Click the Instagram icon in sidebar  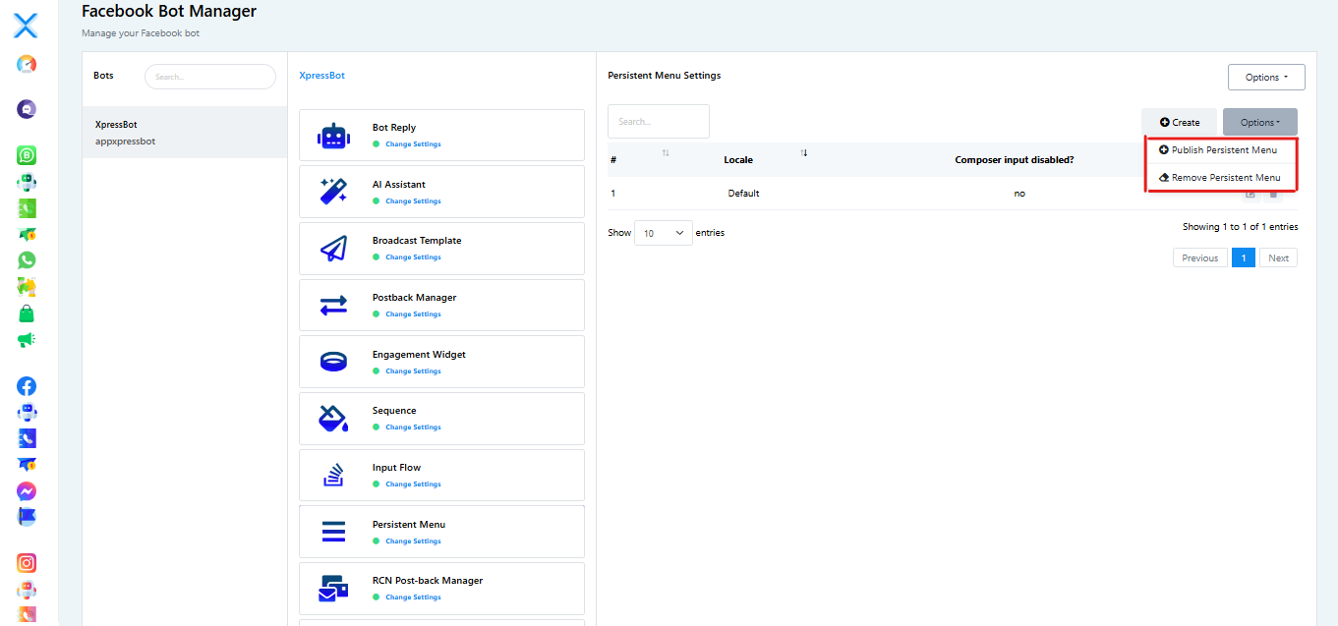(27, 563)
